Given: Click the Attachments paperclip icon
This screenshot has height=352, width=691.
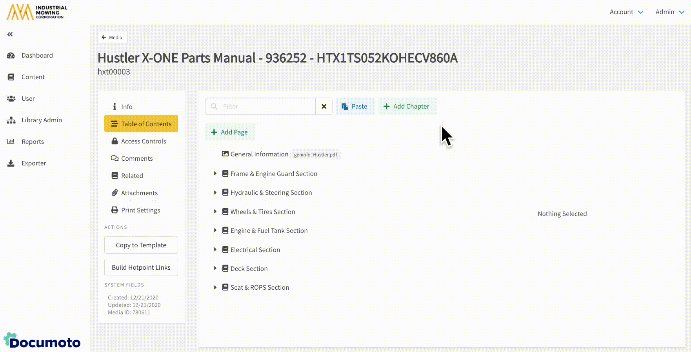Looking at the screenshot, I should (x=115, y=193).
